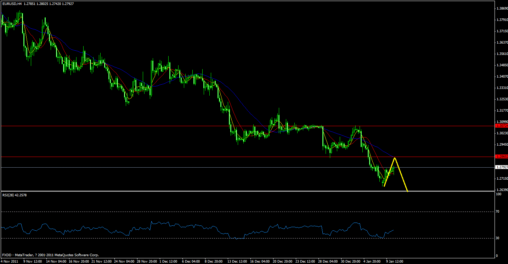
Task: Click the FXDD - MetaTrader copyright text
Action: tap(50, 255)
